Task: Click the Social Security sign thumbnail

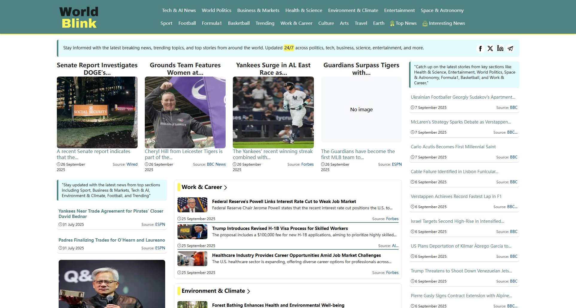Action: click(x=97, y=112)
